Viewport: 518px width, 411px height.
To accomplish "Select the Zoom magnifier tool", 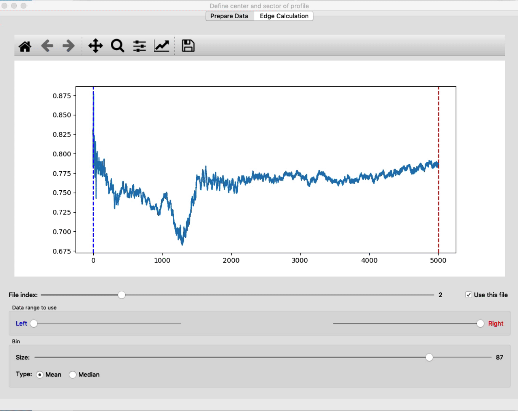I will [117, 46].
